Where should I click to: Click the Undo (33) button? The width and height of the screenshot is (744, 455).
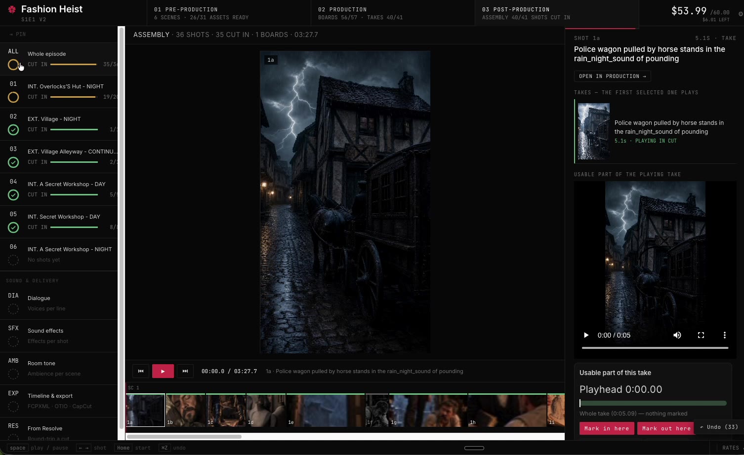(x=719, y=427)
